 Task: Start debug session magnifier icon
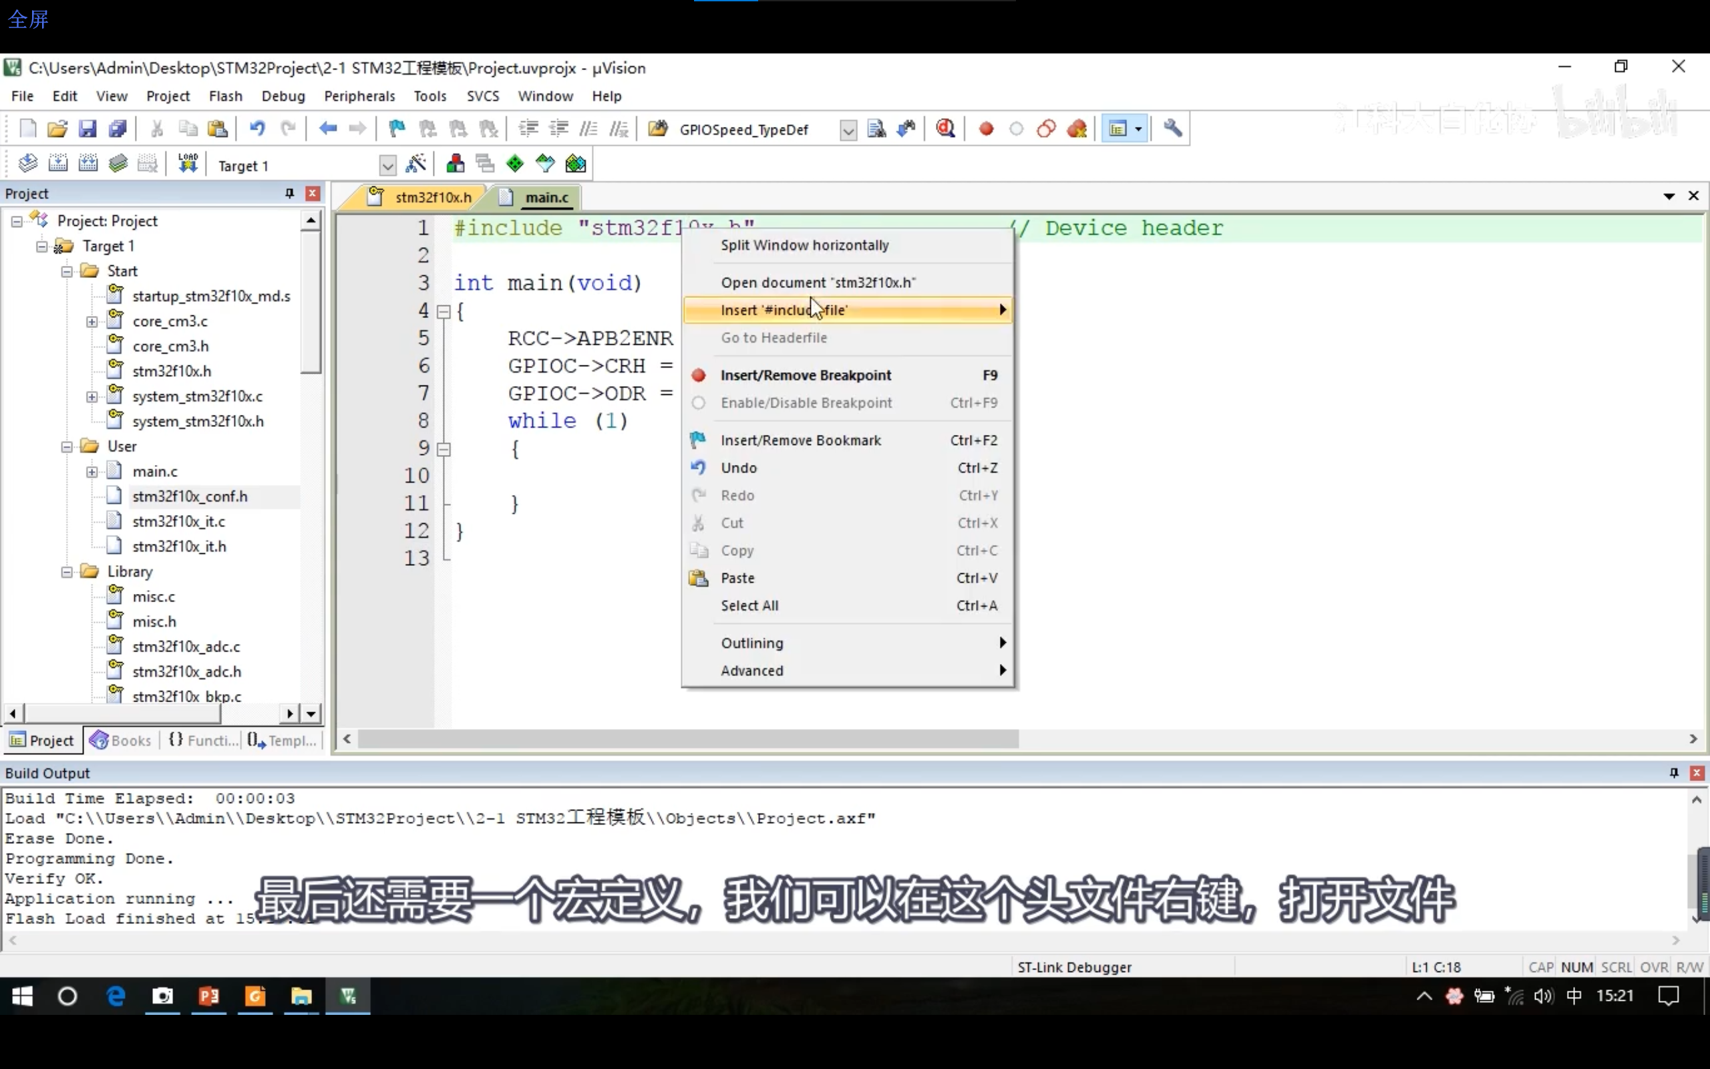click(x=945, y=129)
